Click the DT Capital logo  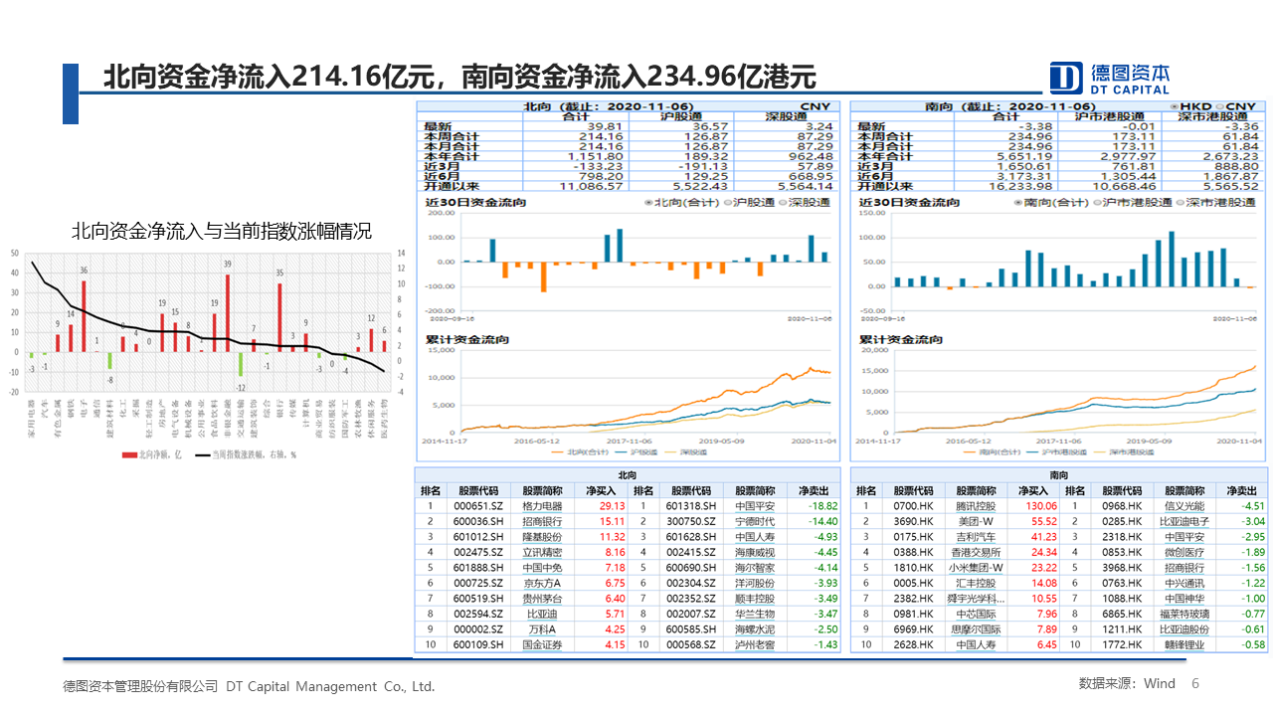coord(1110,78)
